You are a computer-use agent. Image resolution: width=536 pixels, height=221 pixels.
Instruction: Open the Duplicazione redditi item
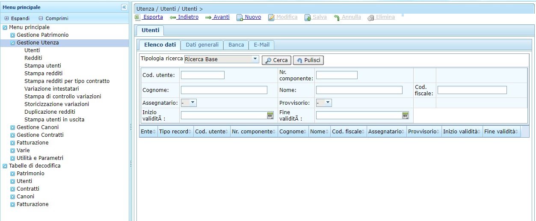[x=50, y=112]
